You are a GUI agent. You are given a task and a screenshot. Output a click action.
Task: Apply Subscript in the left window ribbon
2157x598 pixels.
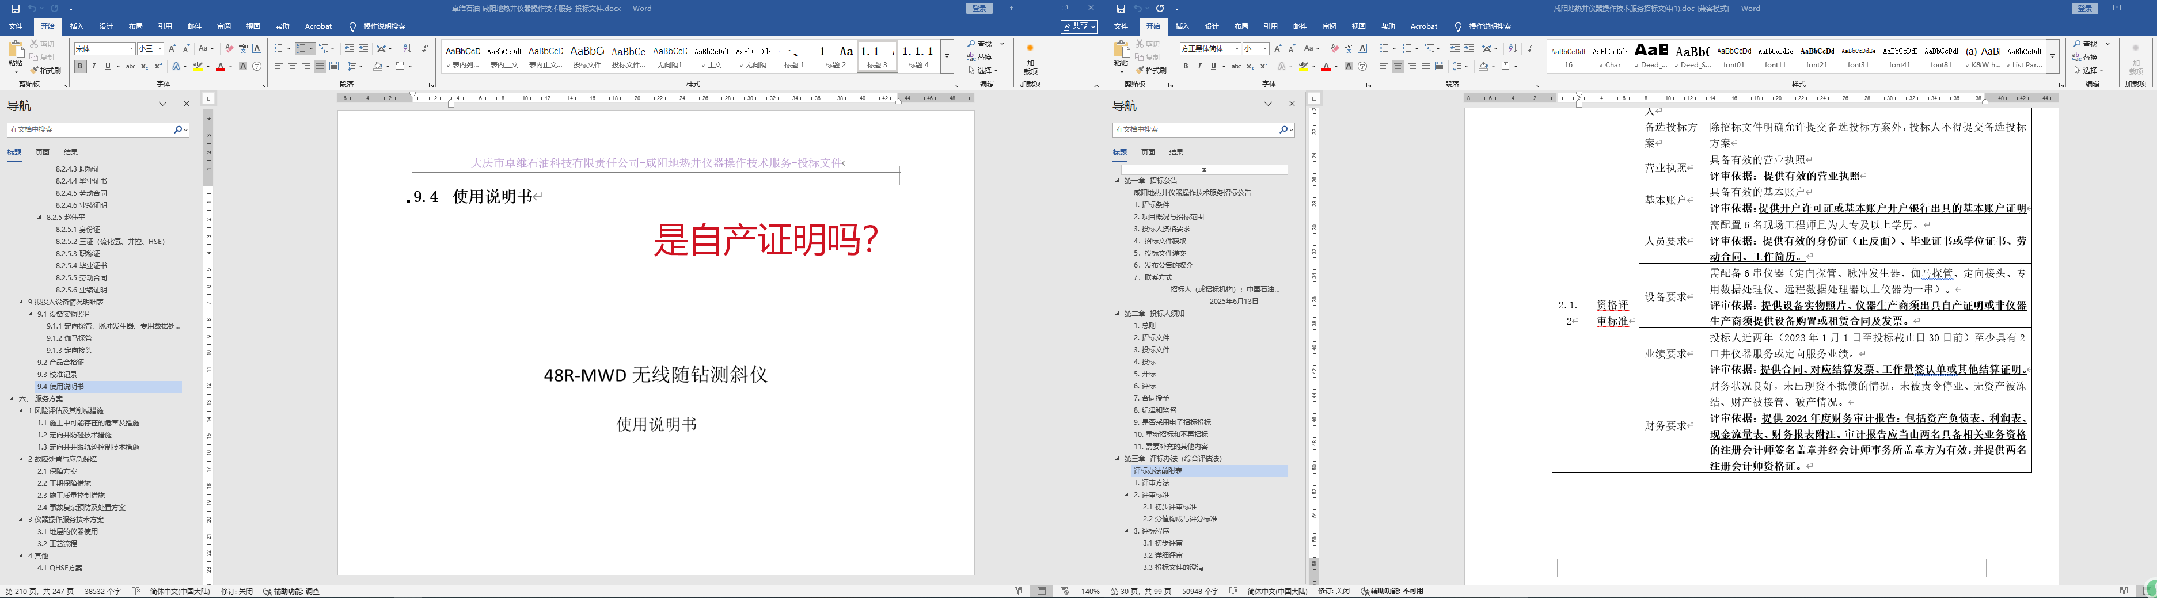144,66
